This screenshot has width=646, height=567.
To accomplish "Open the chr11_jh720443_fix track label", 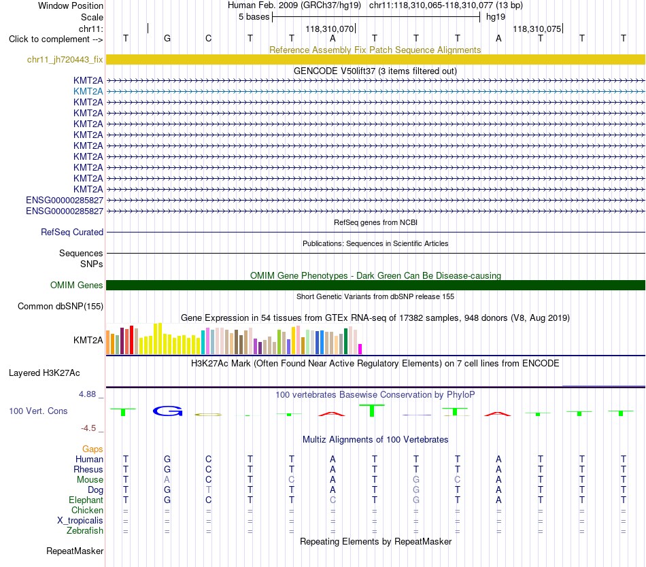I will (x=65, y=60).
